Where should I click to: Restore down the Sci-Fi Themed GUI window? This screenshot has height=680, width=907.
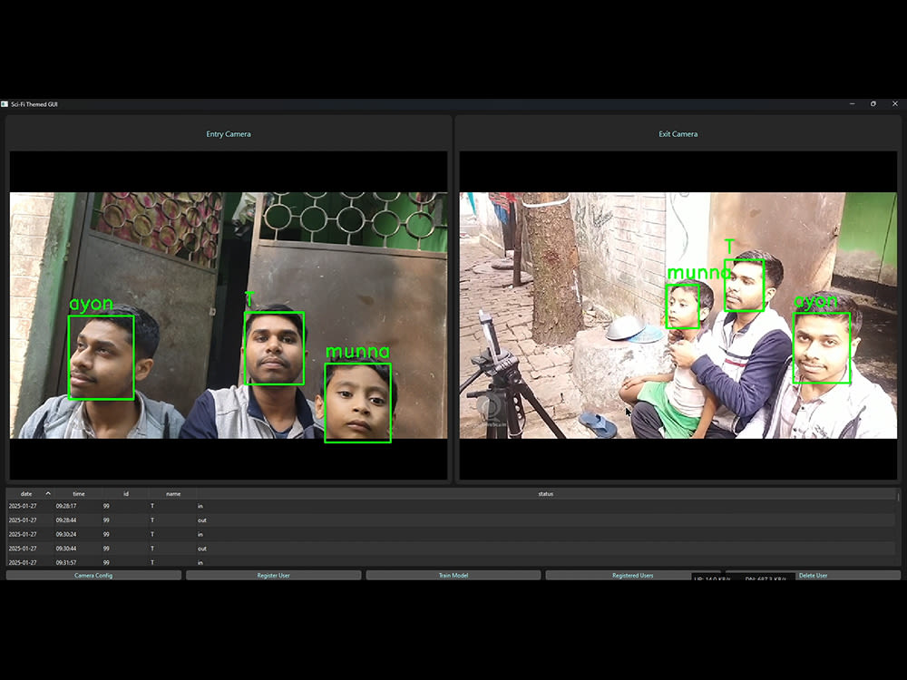tap(873, 104)
